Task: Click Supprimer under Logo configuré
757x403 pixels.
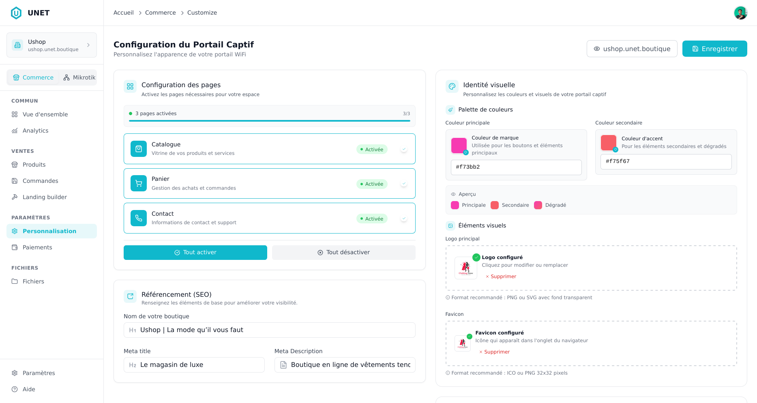Action: [501, 276]
